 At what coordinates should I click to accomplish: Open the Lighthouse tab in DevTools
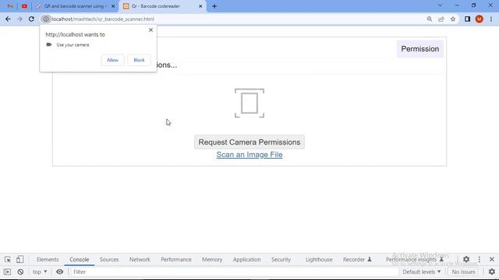(x=319, y=259)
